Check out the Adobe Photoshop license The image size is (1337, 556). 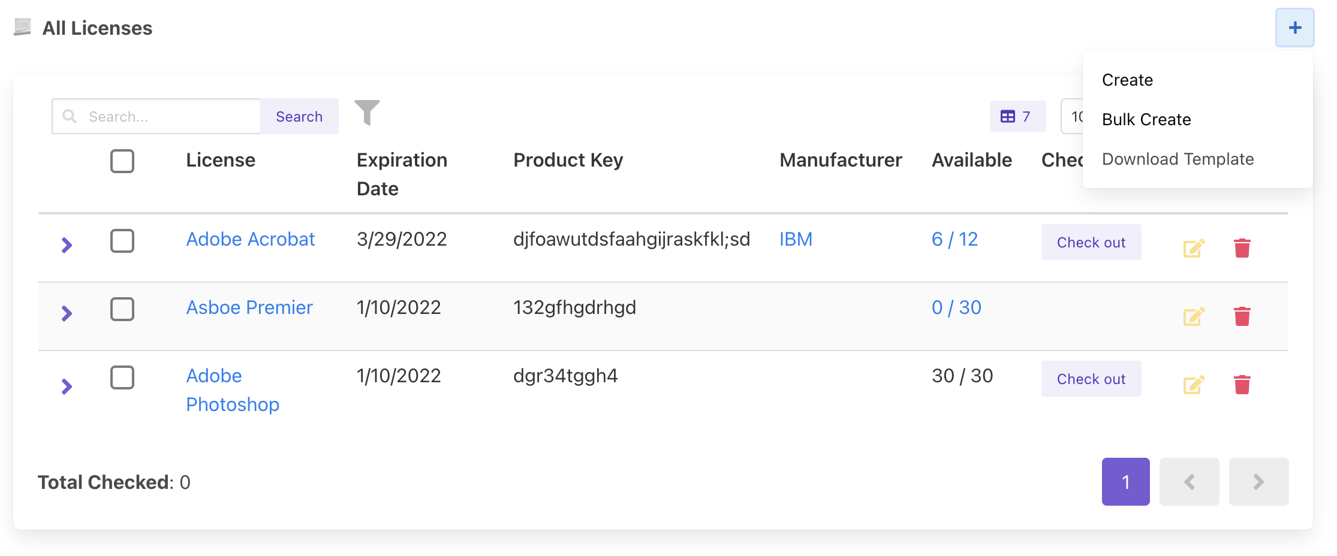1091,379
